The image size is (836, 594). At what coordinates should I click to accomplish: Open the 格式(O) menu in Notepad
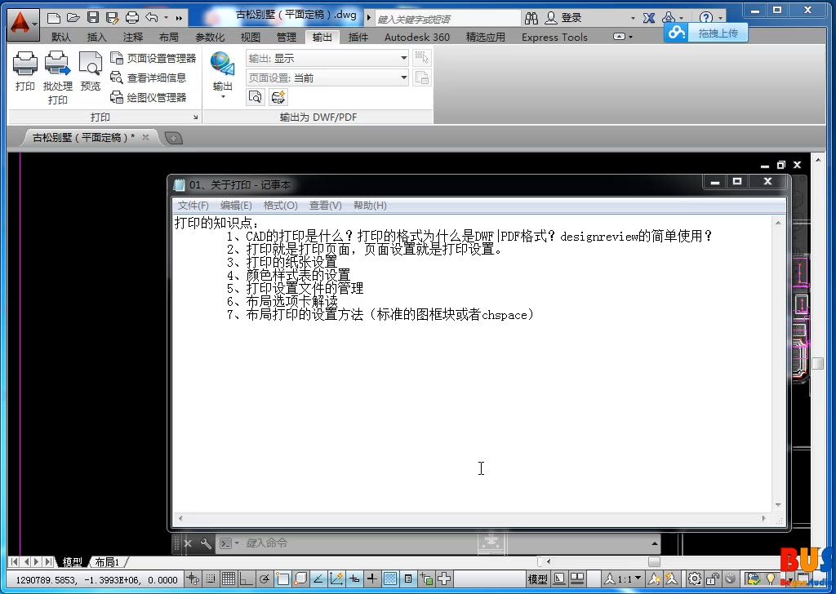(x=280, y=206)
